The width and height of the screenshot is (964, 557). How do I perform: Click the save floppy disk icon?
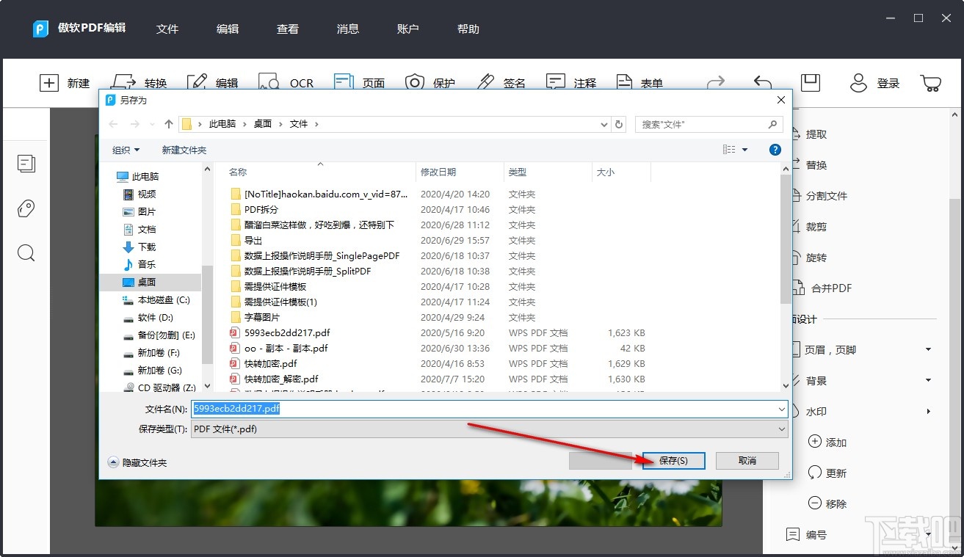pos(811,83)
